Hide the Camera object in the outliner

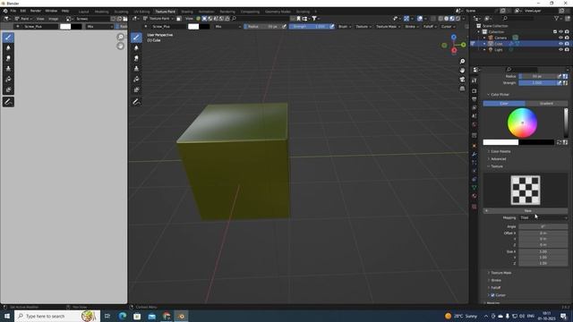point(560,38)
